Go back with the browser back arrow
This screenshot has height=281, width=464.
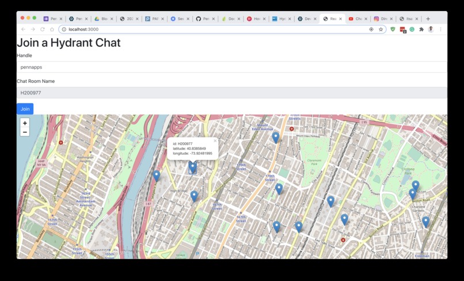24,29
